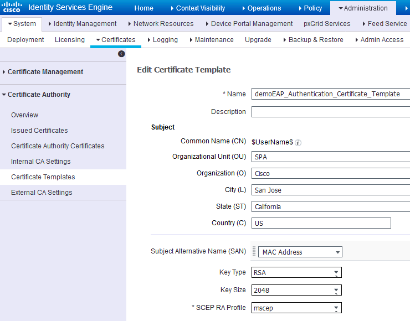Click the Description input field

(x=331, y=112)
